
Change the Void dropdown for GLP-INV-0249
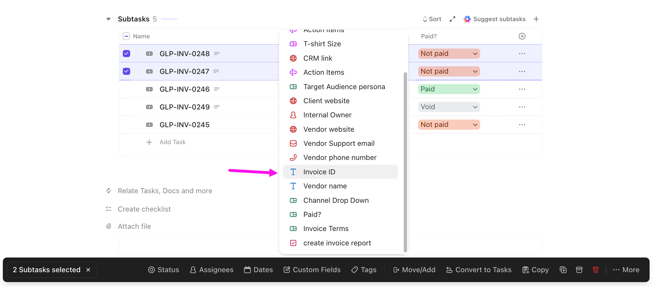coord(448,107)
